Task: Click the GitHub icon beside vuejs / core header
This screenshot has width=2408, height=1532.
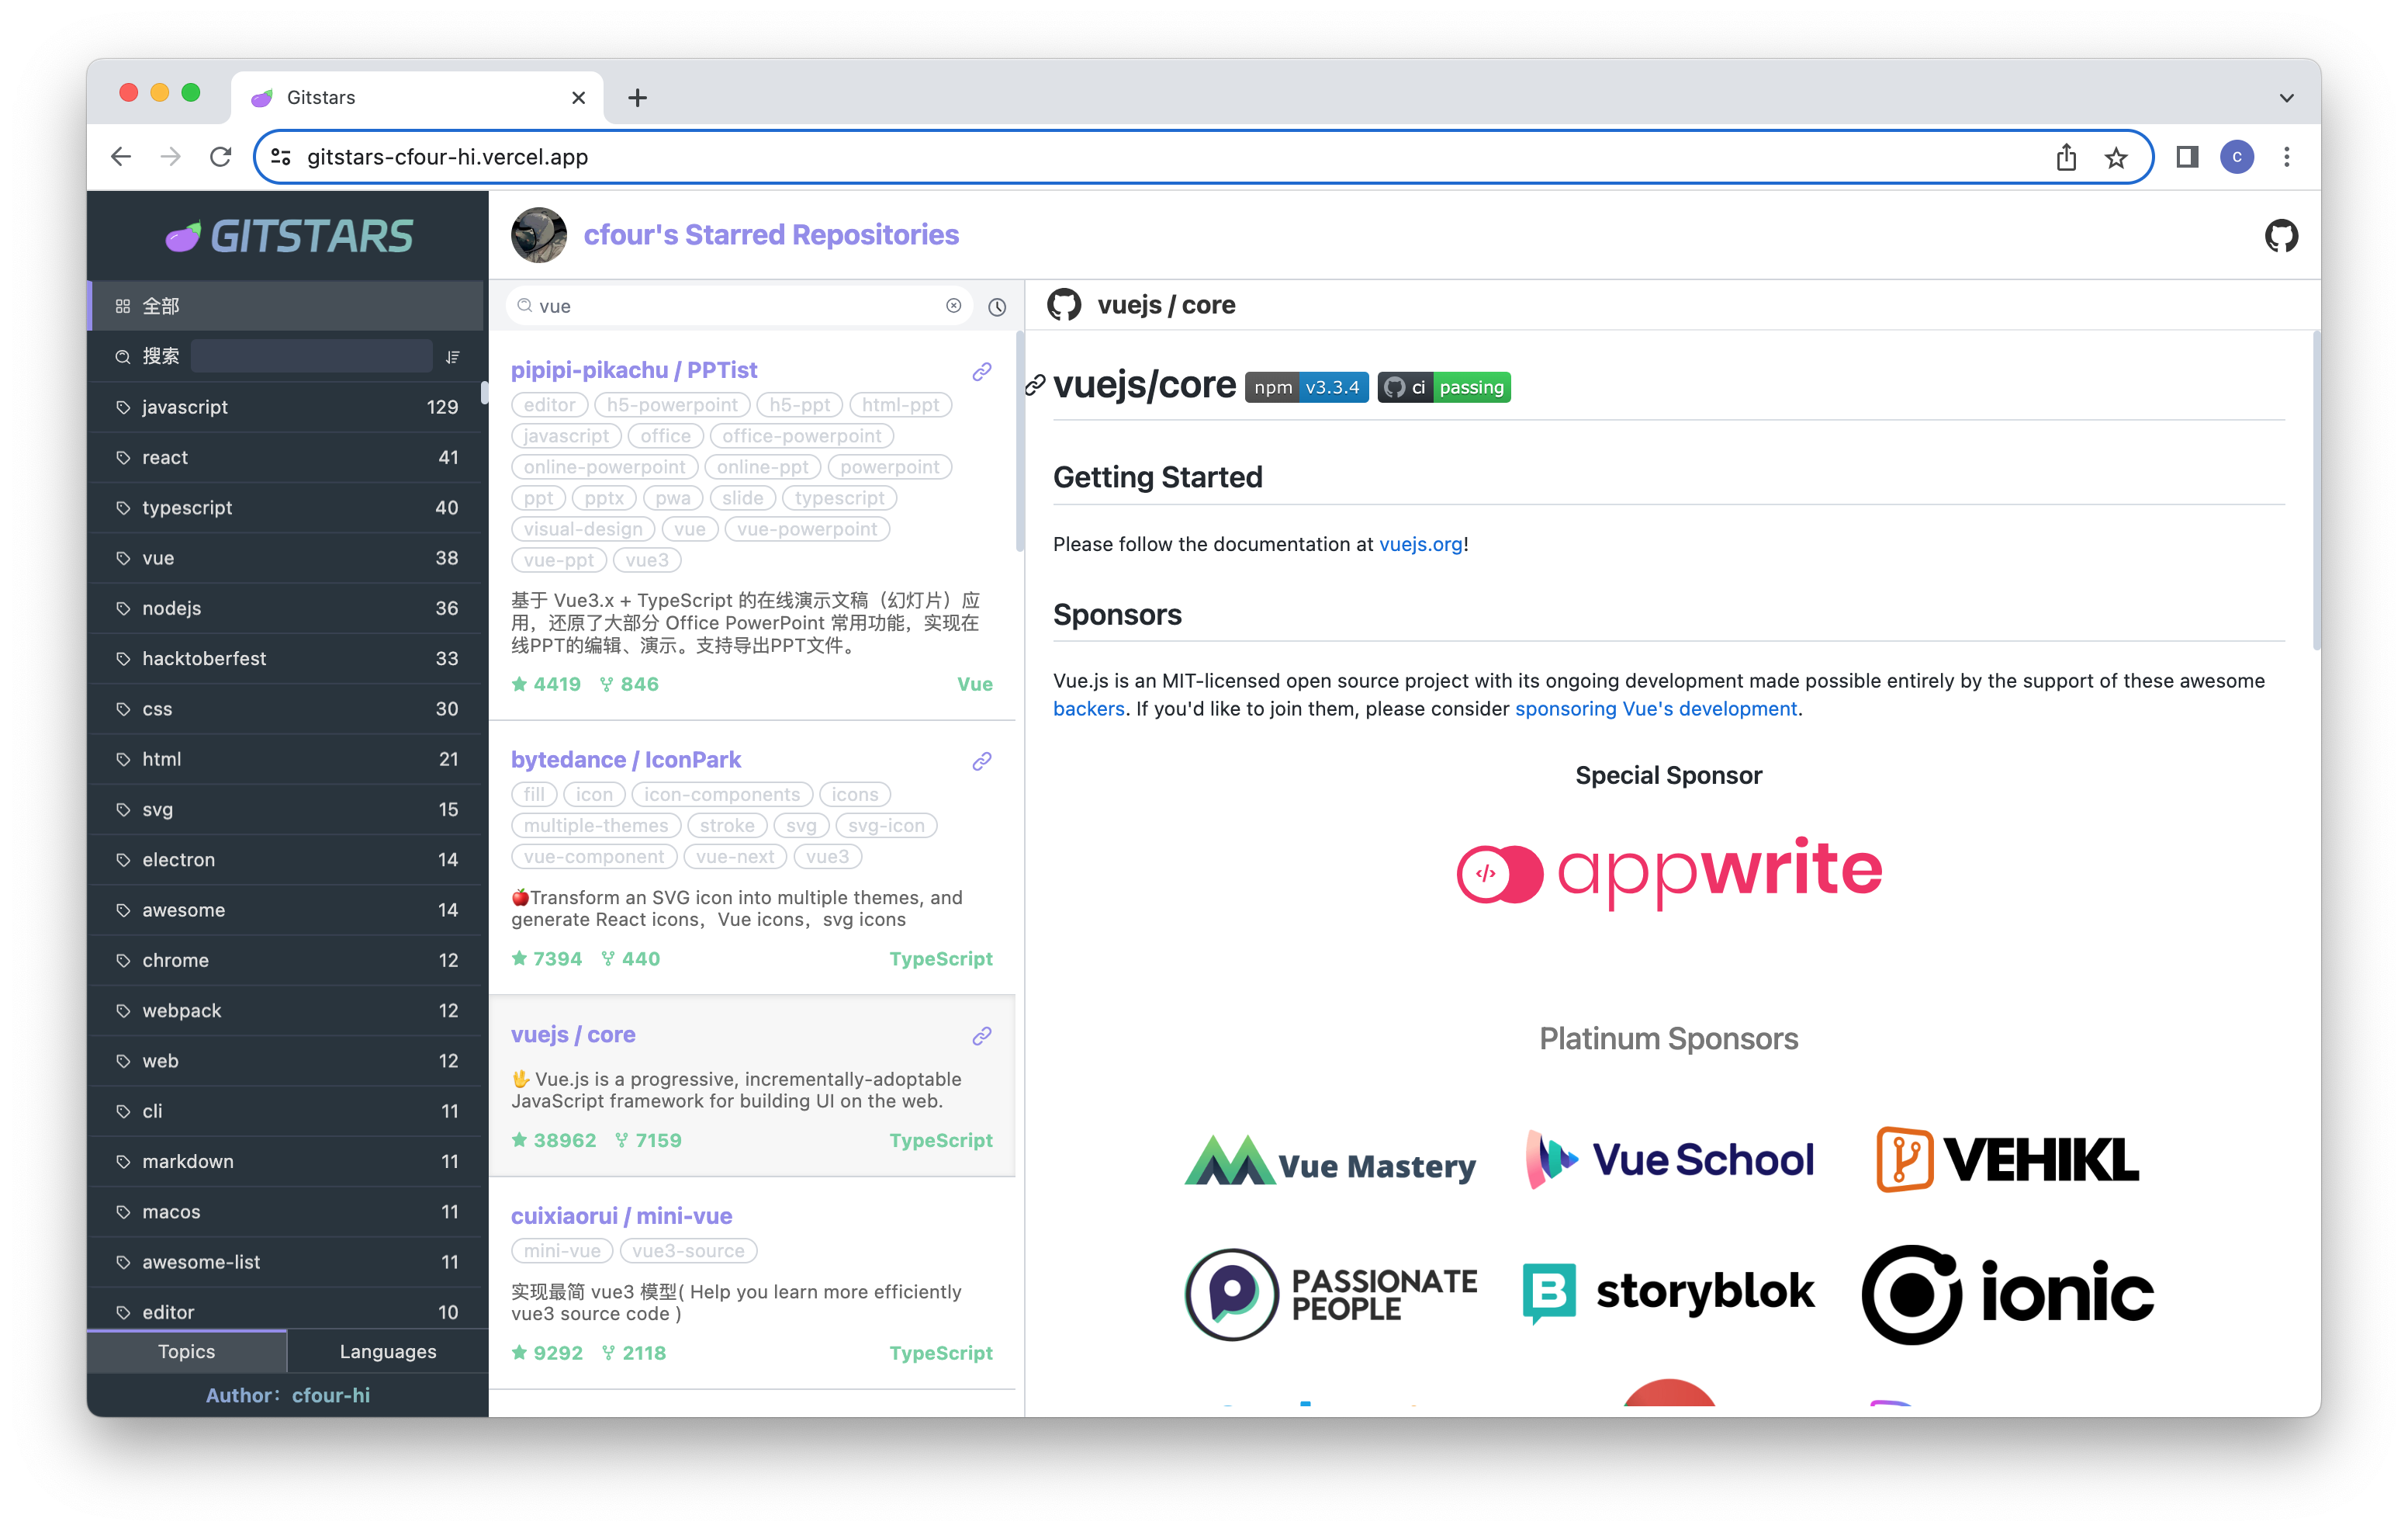Action: coord(1064,304)
